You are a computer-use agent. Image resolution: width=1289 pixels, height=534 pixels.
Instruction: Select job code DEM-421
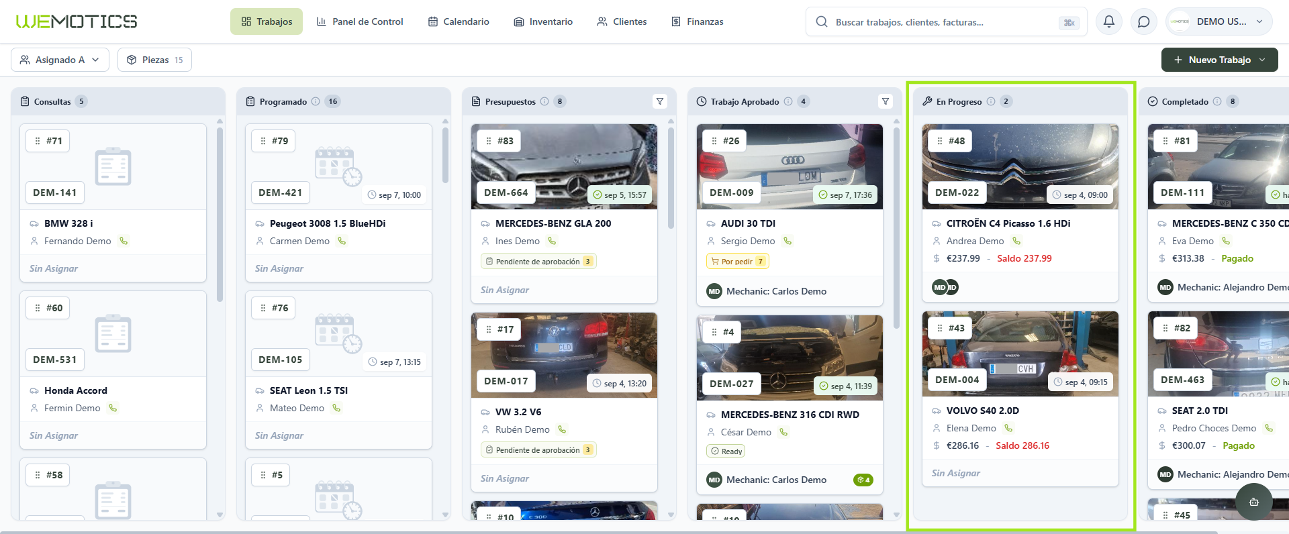[281, 193]
